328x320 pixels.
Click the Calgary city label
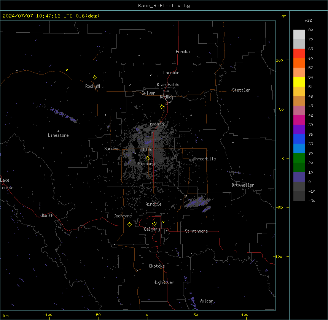(x=152, y=229)
